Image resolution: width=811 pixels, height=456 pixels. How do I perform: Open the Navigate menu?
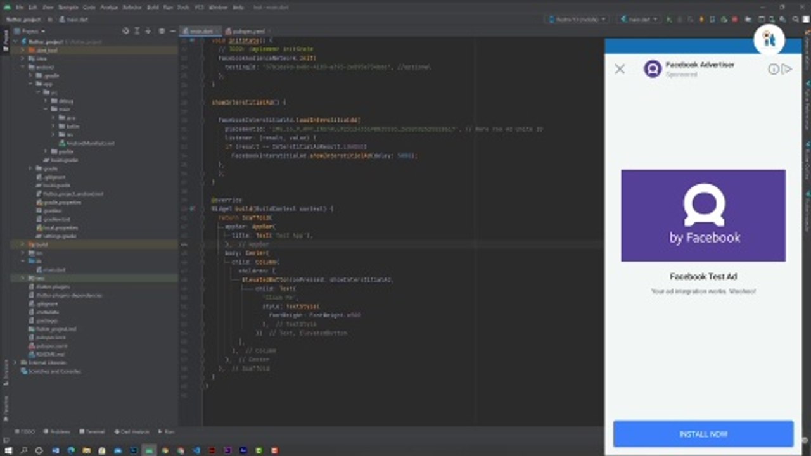click(x=68, y=8)
